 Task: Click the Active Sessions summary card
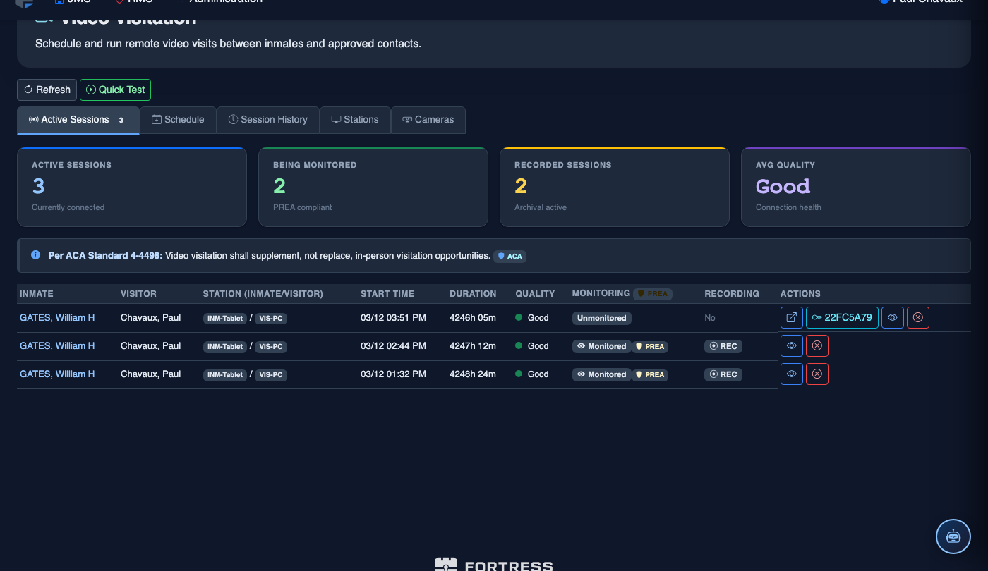(132, 187)
